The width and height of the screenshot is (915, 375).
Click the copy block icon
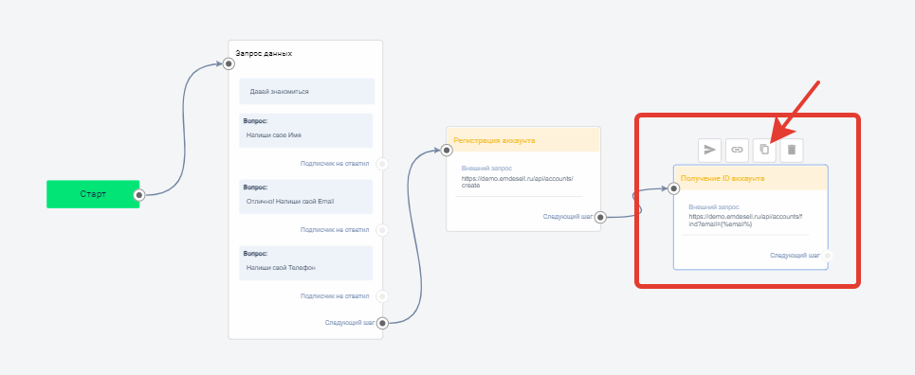[x=764, y=150]
